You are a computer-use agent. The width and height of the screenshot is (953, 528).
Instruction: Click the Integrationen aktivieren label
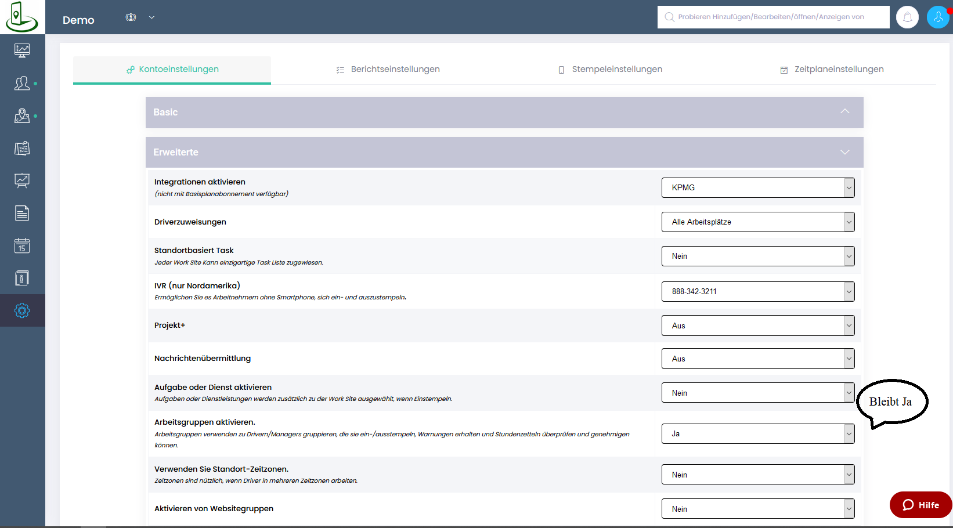click(200, 182)
